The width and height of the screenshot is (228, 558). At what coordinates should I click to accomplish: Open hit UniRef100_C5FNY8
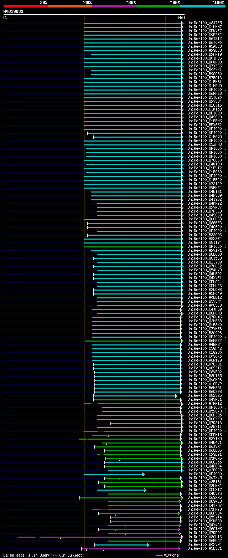click(x=204, y=509)
